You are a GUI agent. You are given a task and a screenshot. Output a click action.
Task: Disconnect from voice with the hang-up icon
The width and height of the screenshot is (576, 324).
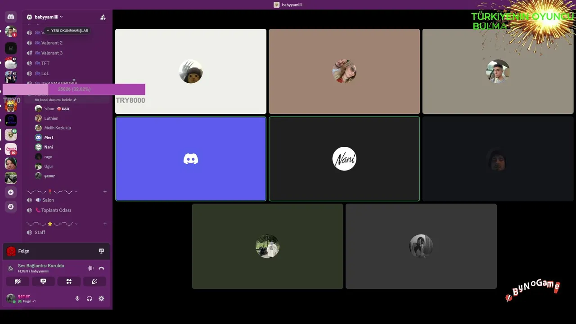(x=102, y=268)
